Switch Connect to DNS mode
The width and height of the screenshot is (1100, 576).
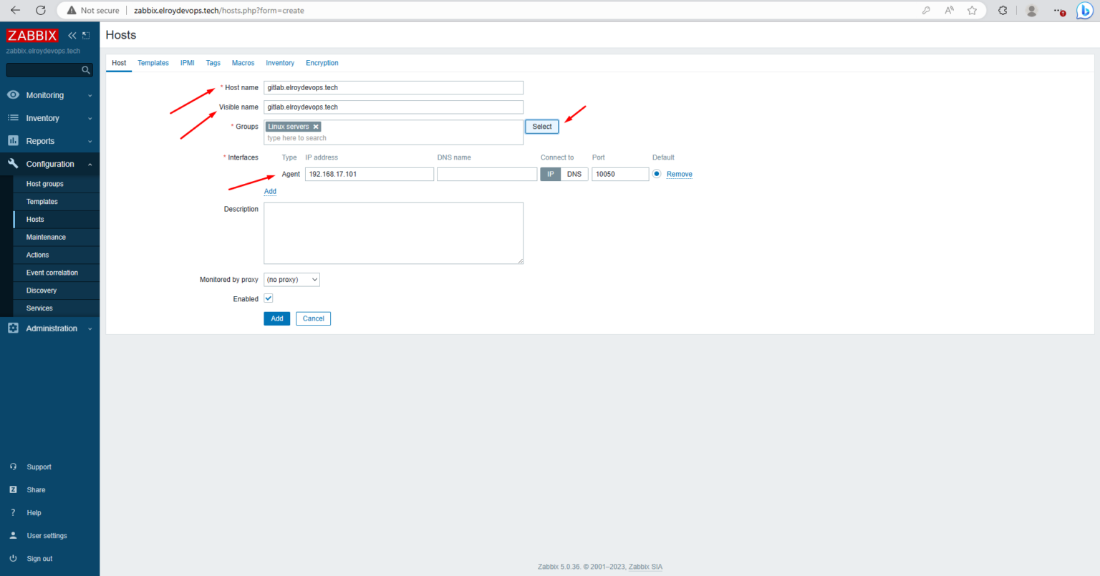click(x=574, y=173)
